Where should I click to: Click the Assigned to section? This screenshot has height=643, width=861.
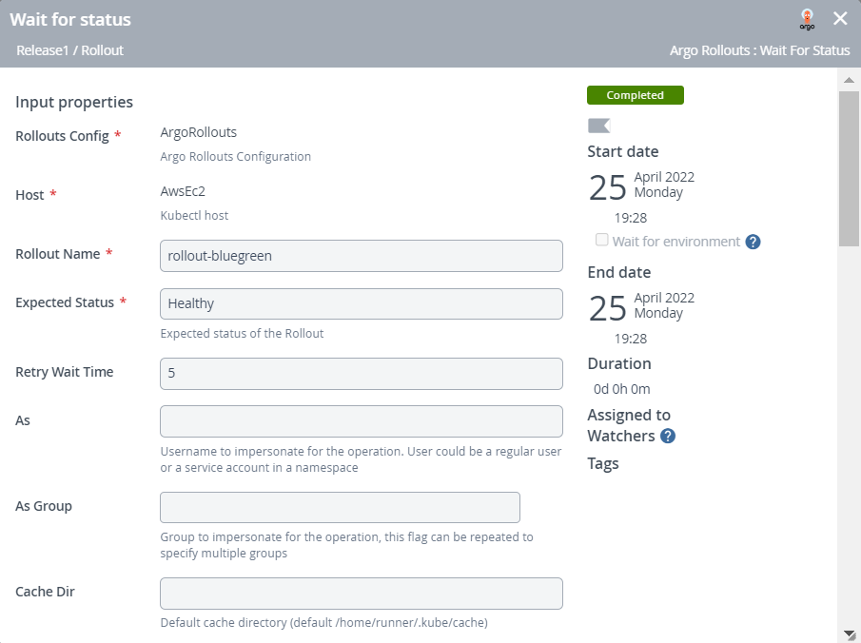629,415
